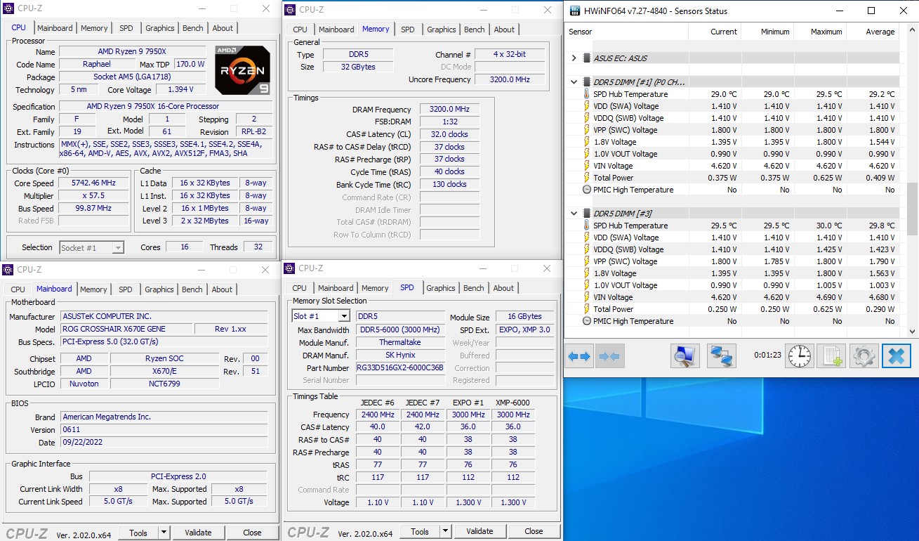Viewport: 919px width, 541px height.
Task: Select the VDDQ (SWB) Voltage row under DIMM [#1]
Action: click(732, 118)
